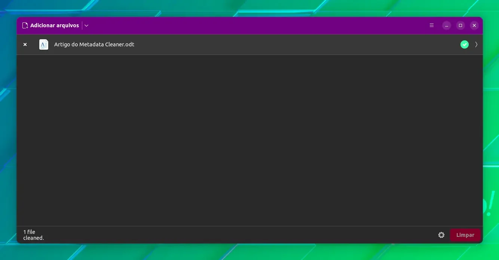The height and width of the screenshot is (260, 499).
Task: Minimize the Metadata Cleaner window
Action: coord(447,25)
